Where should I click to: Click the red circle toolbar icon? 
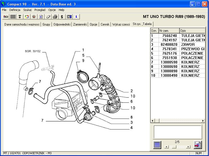34,17
